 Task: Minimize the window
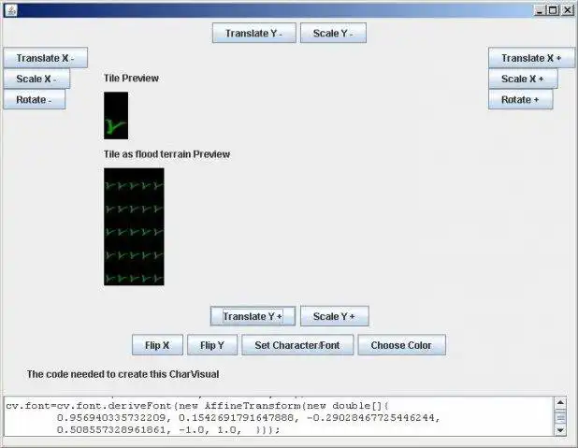[540, 10]
